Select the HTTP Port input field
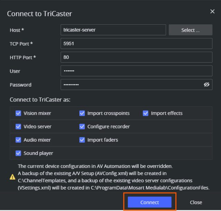The image size is (221, 211). pyautogui.click(x=136, y=57)
